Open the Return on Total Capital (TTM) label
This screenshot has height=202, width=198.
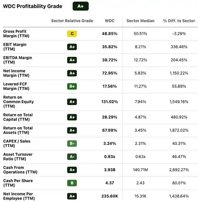tap(18, 117)
